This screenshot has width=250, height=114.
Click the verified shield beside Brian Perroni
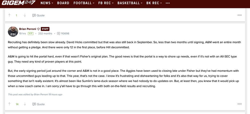point(38,29)
